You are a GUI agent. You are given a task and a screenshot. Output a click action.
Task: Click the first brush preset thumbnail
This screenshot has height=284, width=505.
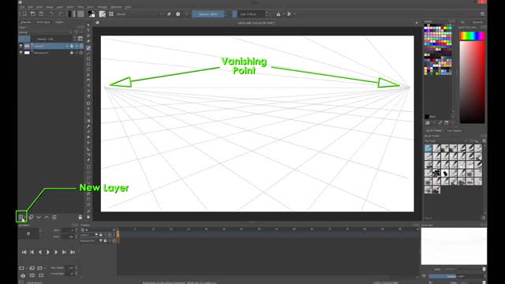[x=428, y=148]
